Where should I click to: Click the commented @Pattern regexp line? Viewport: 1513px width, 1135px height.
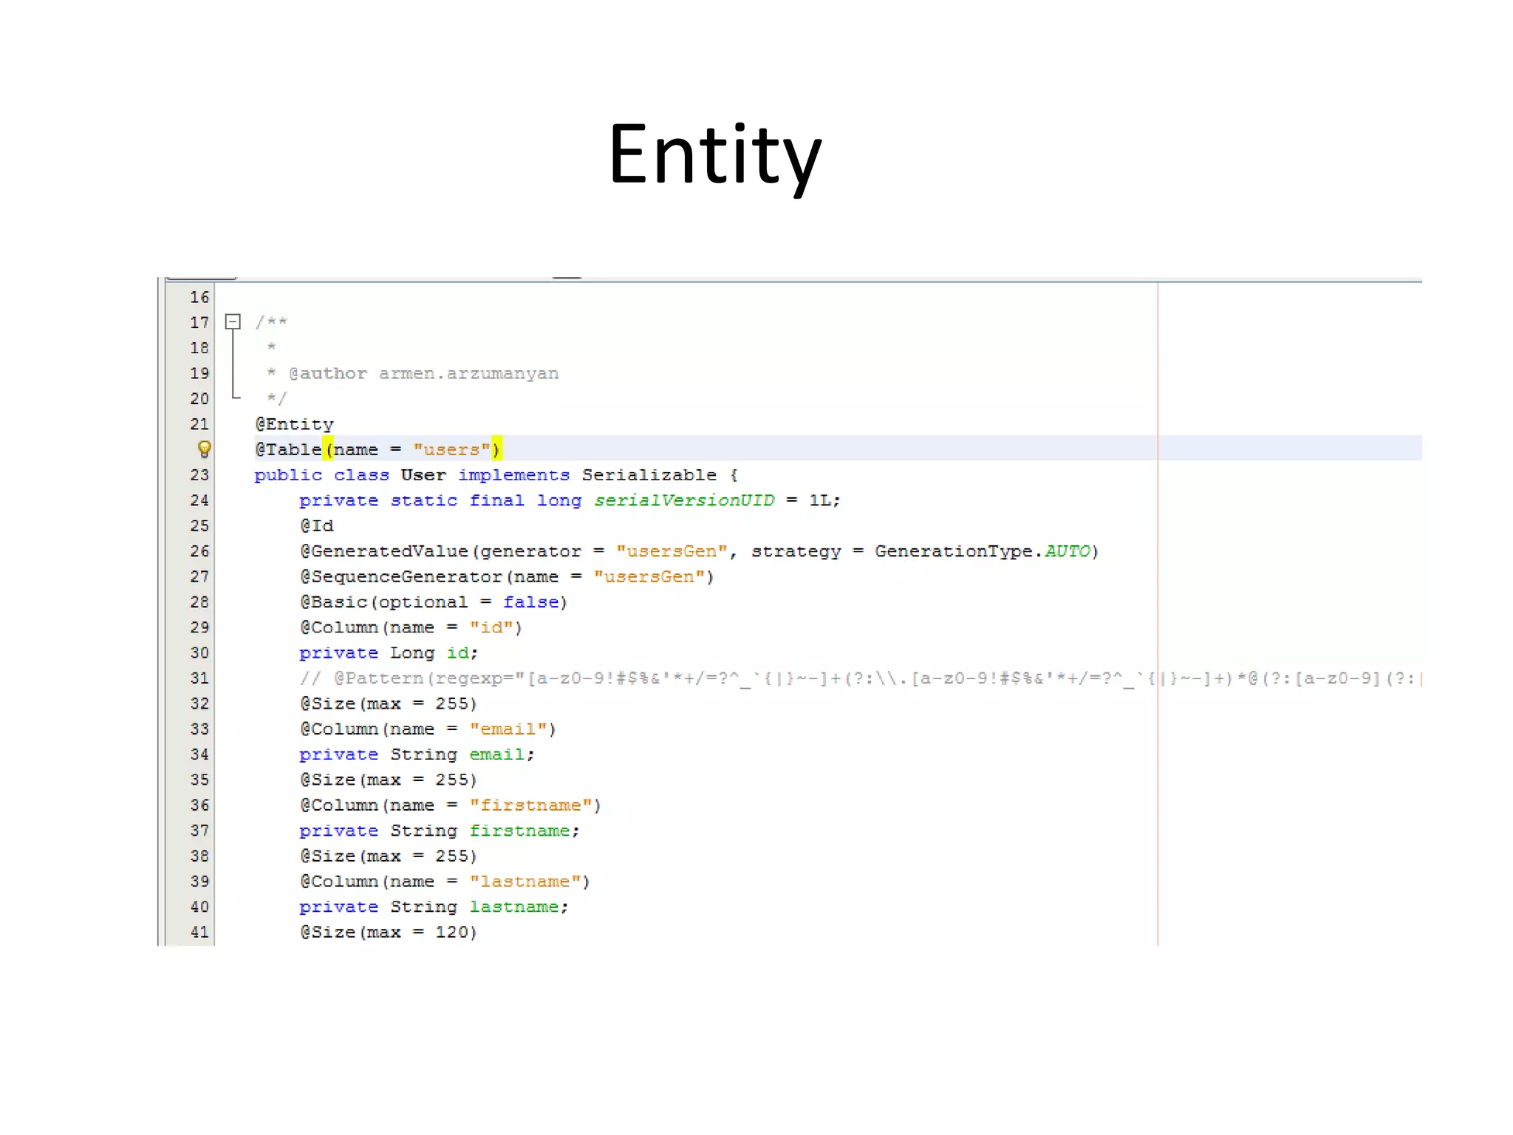click(861, 678)
